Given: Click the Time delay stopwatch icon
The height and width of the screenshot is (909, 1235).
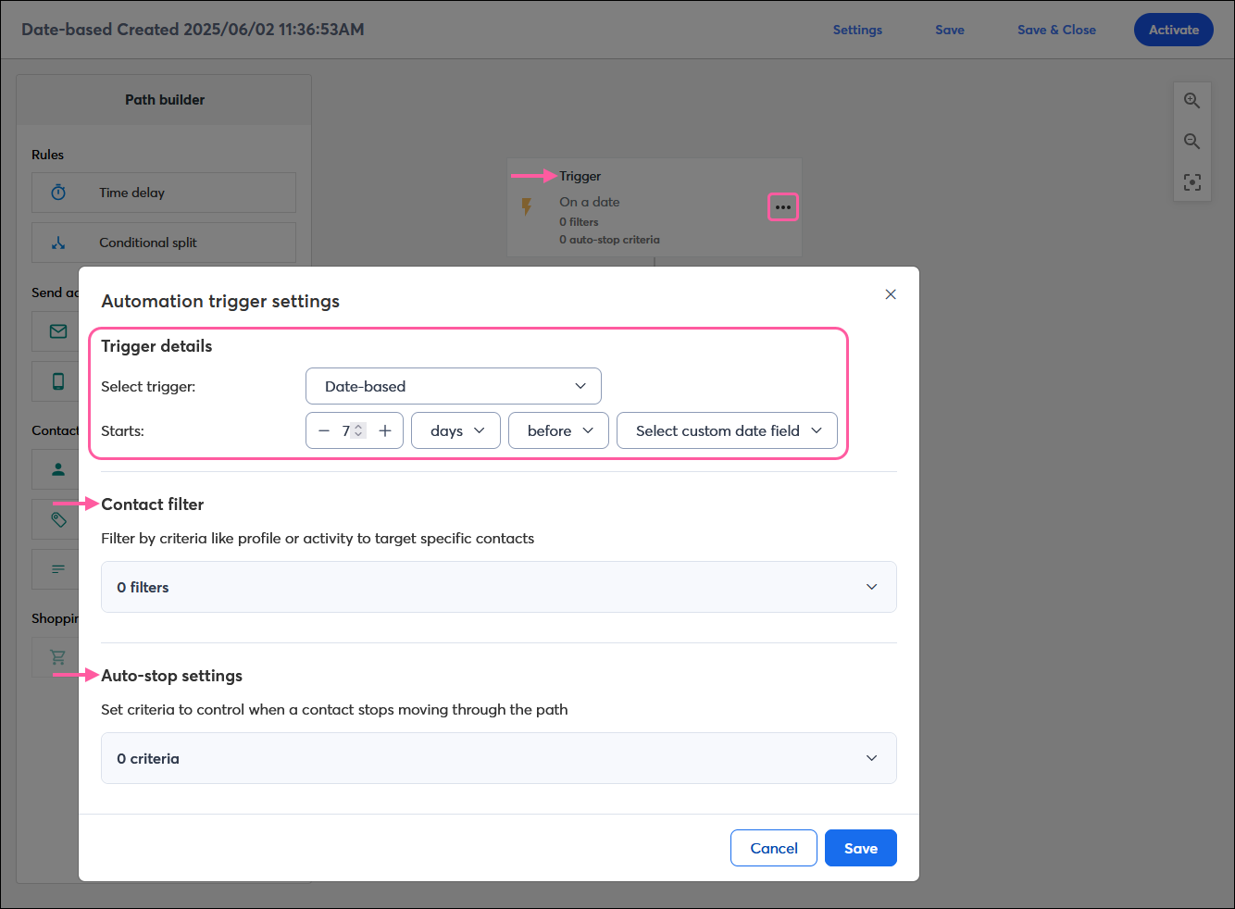Looking at the screenshot, I should pyautogui.click(x=58, y=193).
